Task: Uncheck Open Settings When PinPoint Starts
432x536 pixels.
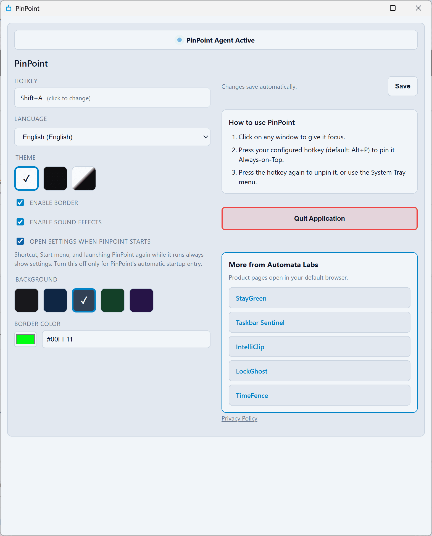Action: [20, 241]
